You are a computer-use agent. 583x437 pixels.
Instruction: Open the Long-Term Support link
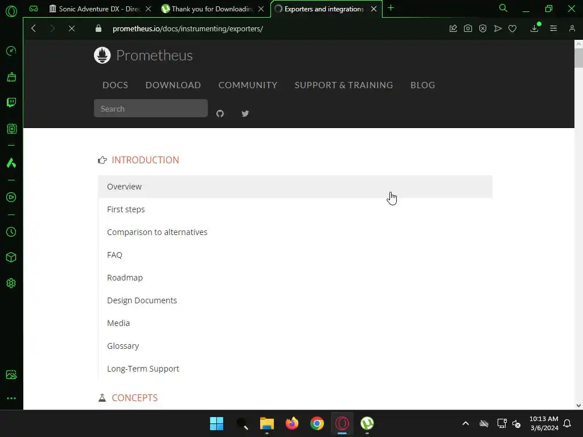[x=295, y=369]
